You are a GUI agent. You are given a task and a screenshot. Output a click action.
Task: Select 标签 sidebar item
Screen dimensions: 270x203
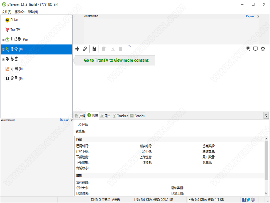point(12,59)
